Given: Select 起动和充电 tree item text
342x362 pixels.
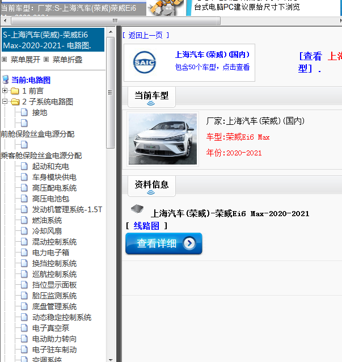Looking at the screenshot, I should 51,166.
